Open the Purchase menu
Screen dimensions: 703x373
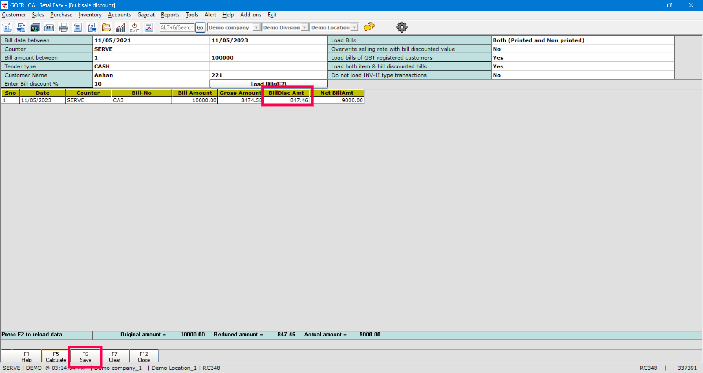coord(61,15)
